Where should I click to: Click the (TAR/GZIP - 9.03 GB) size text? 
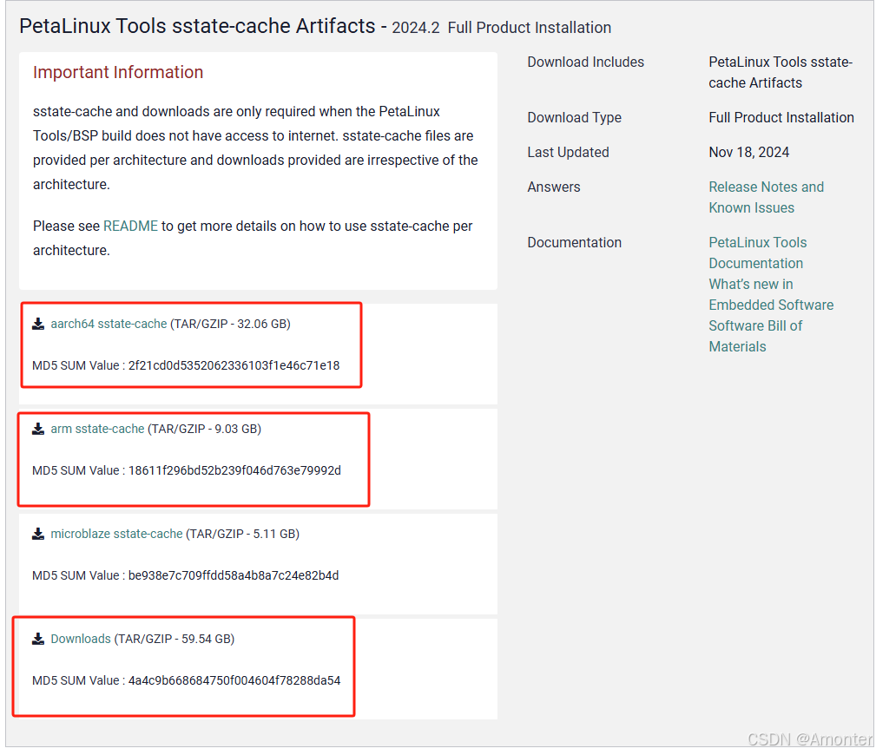click(205, 429)
